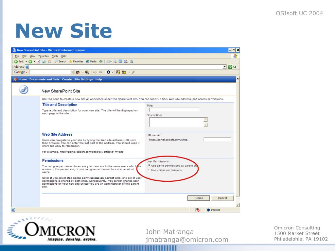Open the Google toolbar logo menu
335x251 pixels.
[x=21, y=72]
